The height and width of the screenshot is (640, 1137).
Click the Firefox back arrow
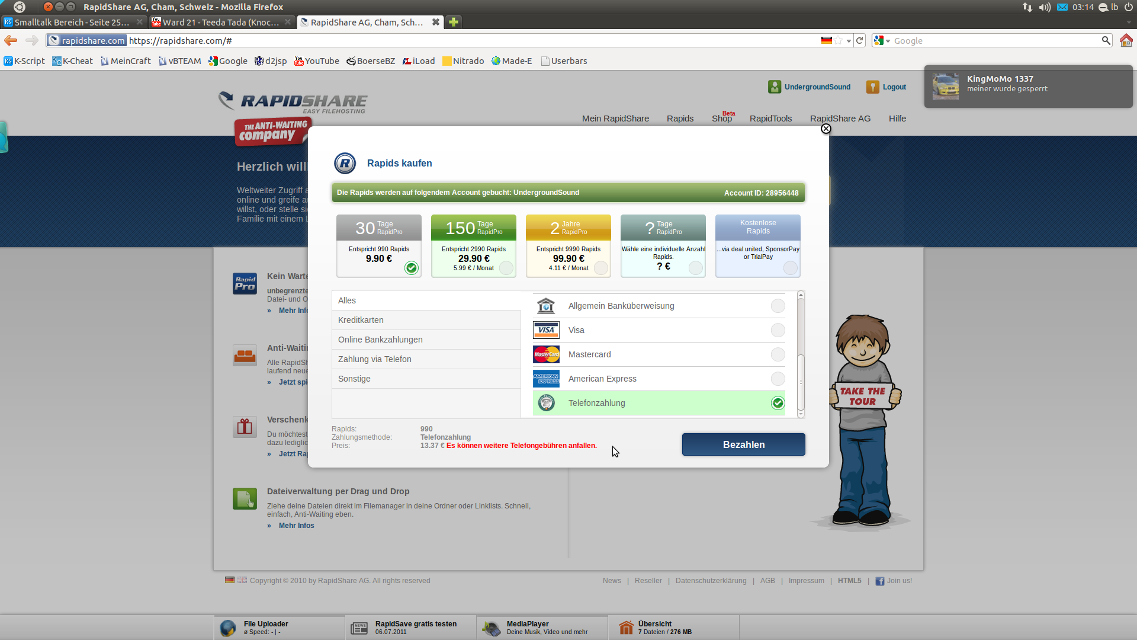click(x=11, y=40)
